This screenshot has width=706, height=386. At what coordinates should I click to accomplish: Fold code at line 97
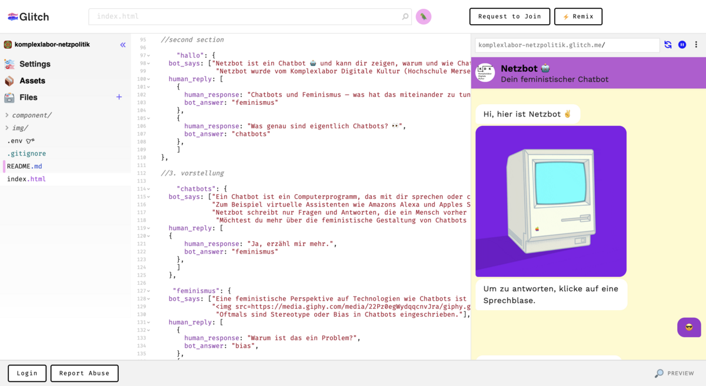(x=149, y=56)
